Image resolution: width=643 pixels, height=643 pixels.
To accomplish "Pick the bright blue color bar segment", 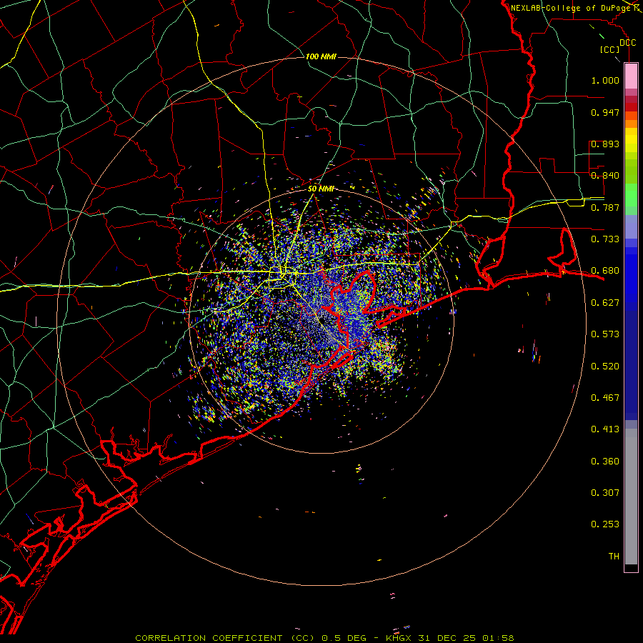I will click(x=631, y=279).
